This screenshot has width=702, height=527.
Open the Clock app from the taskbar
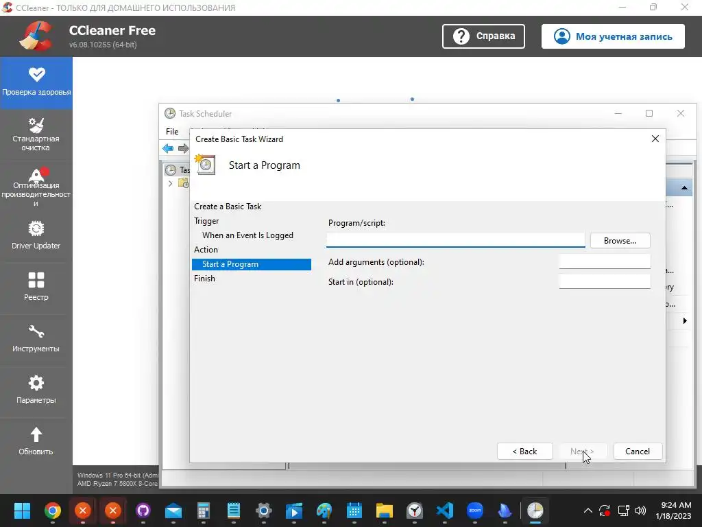coord(415,511)
